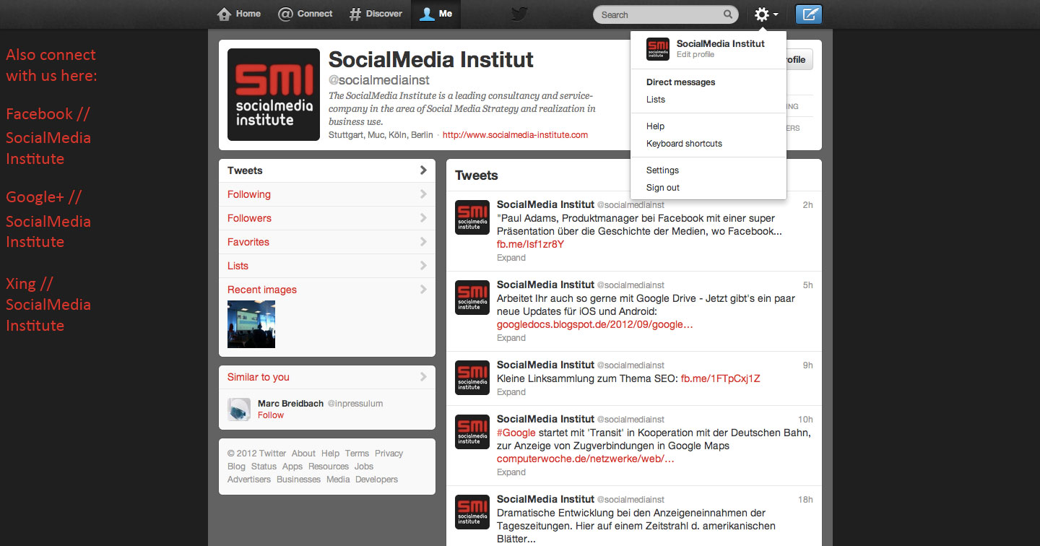Click the footer Privacy link
The image size is (1040, 546).
(x=389, y=454)
